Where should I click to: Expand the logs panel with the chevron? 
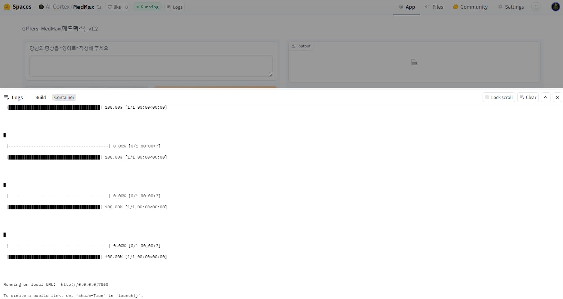[x=546, y=97]
